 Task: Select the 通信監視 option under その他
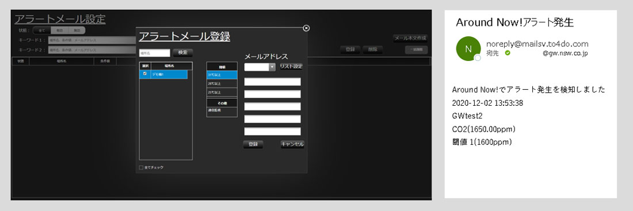coord(222,110)
